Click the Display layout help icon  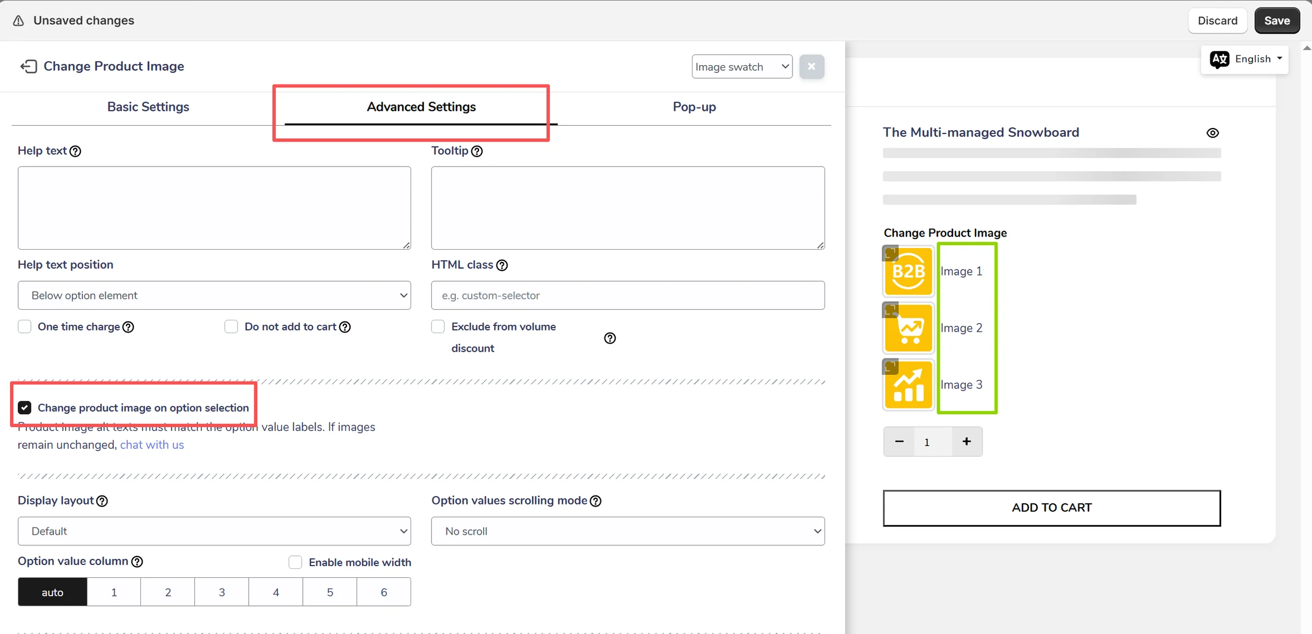coord(102,501)
